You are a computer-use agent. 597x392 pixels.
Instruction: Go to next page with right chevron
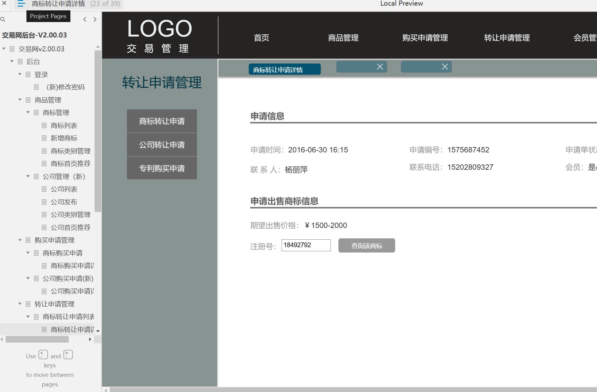point(95,20)
